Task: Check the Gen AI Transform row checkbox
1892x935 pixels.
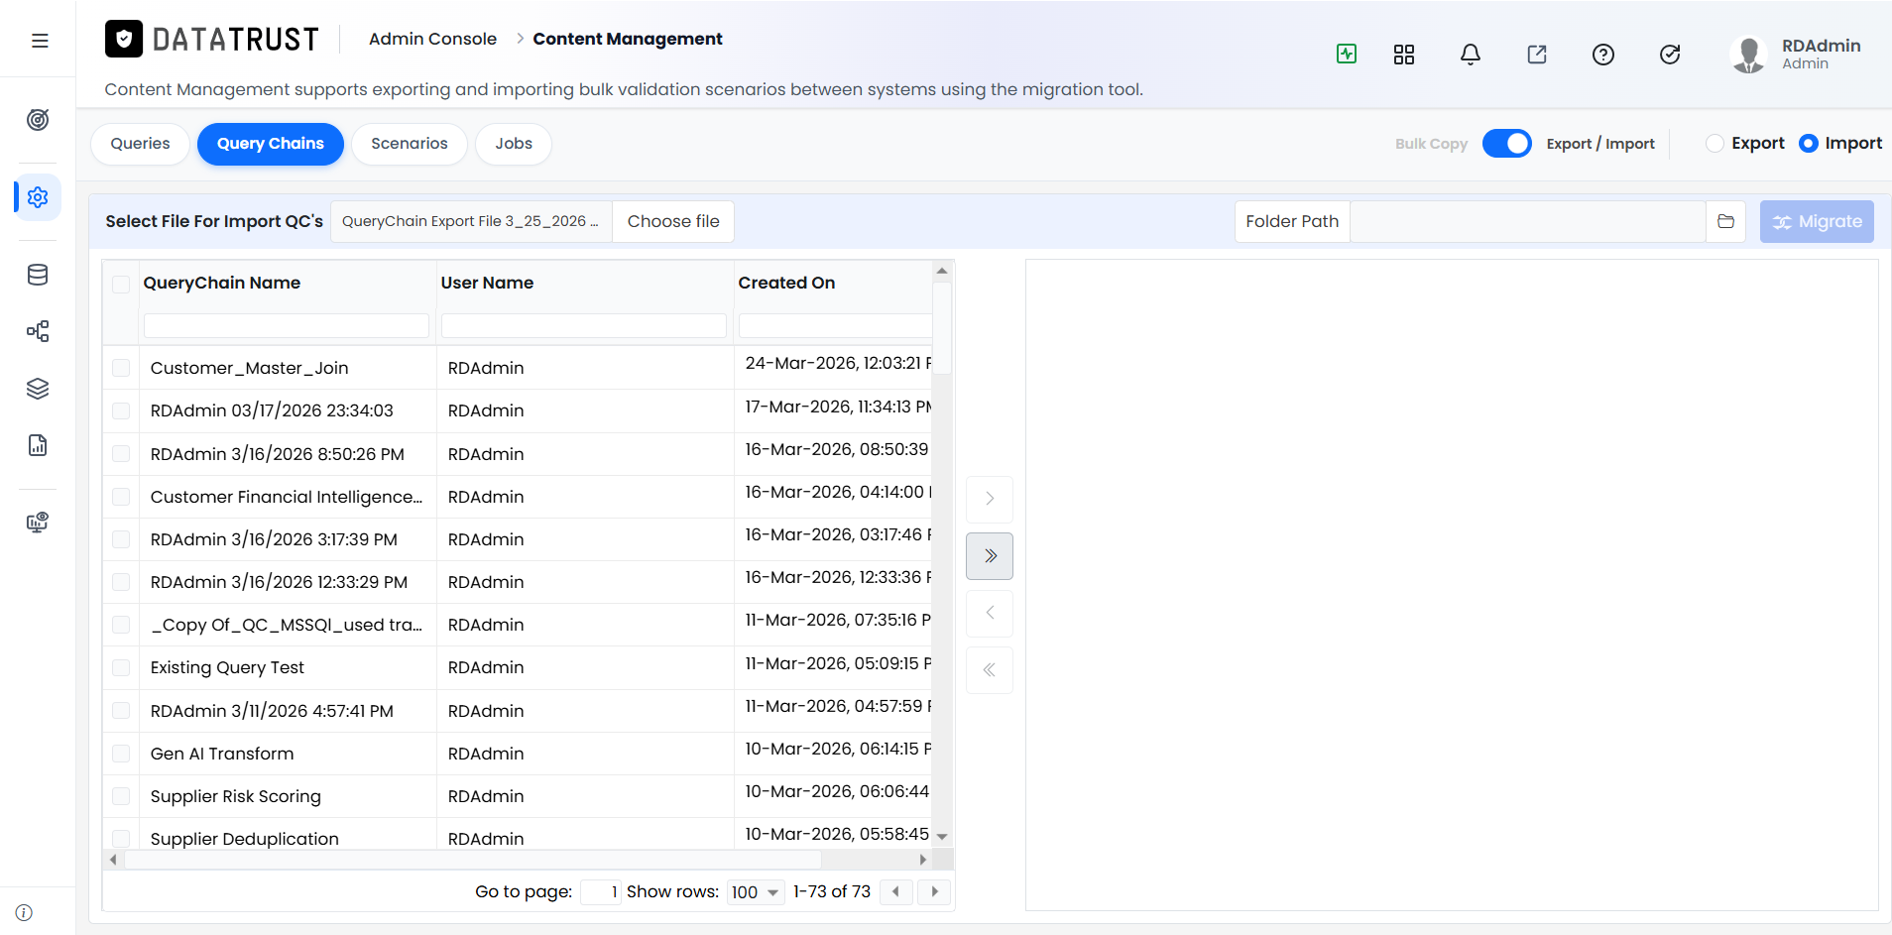Action: tap(121, 754)
